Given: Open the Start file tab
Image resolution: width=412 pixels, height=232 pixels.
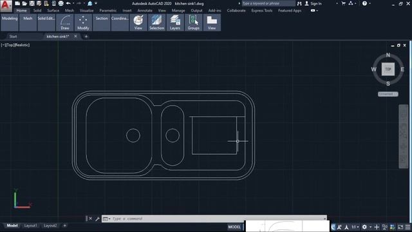Looking at the screenshot, I should point(13,36).
